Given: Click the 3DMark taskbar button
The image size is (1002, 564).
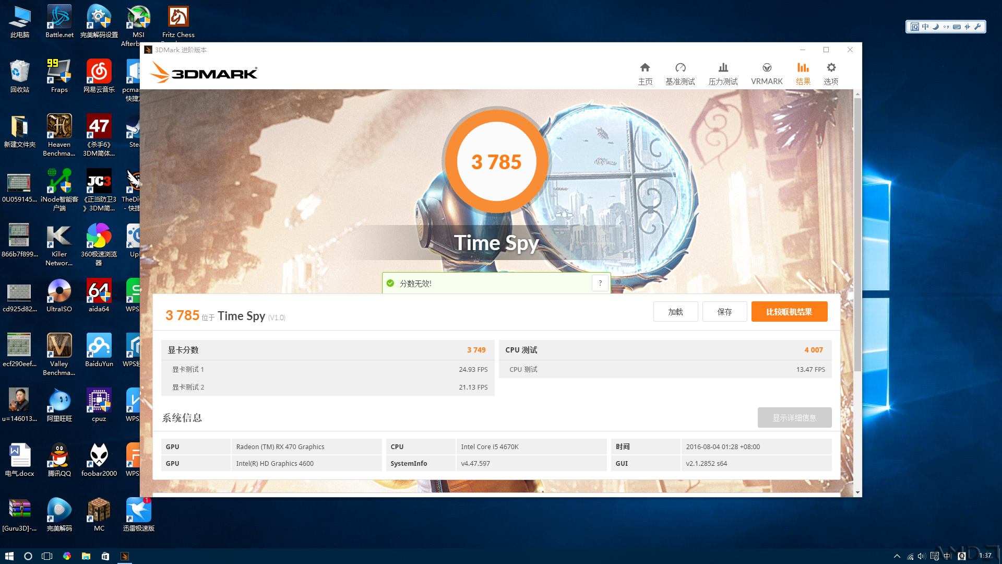Looking at the screenshot, I should (x=125, y=556).
